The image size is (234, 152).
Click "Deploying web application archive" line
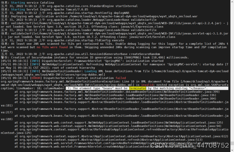(99, 16)
